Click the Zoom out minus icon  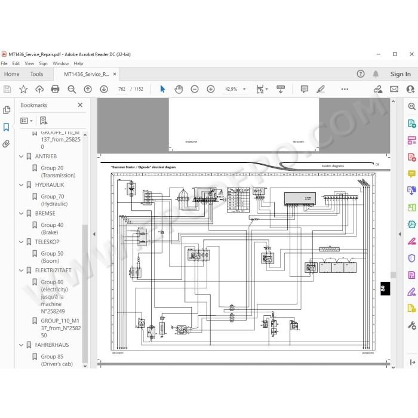(195, 89)
